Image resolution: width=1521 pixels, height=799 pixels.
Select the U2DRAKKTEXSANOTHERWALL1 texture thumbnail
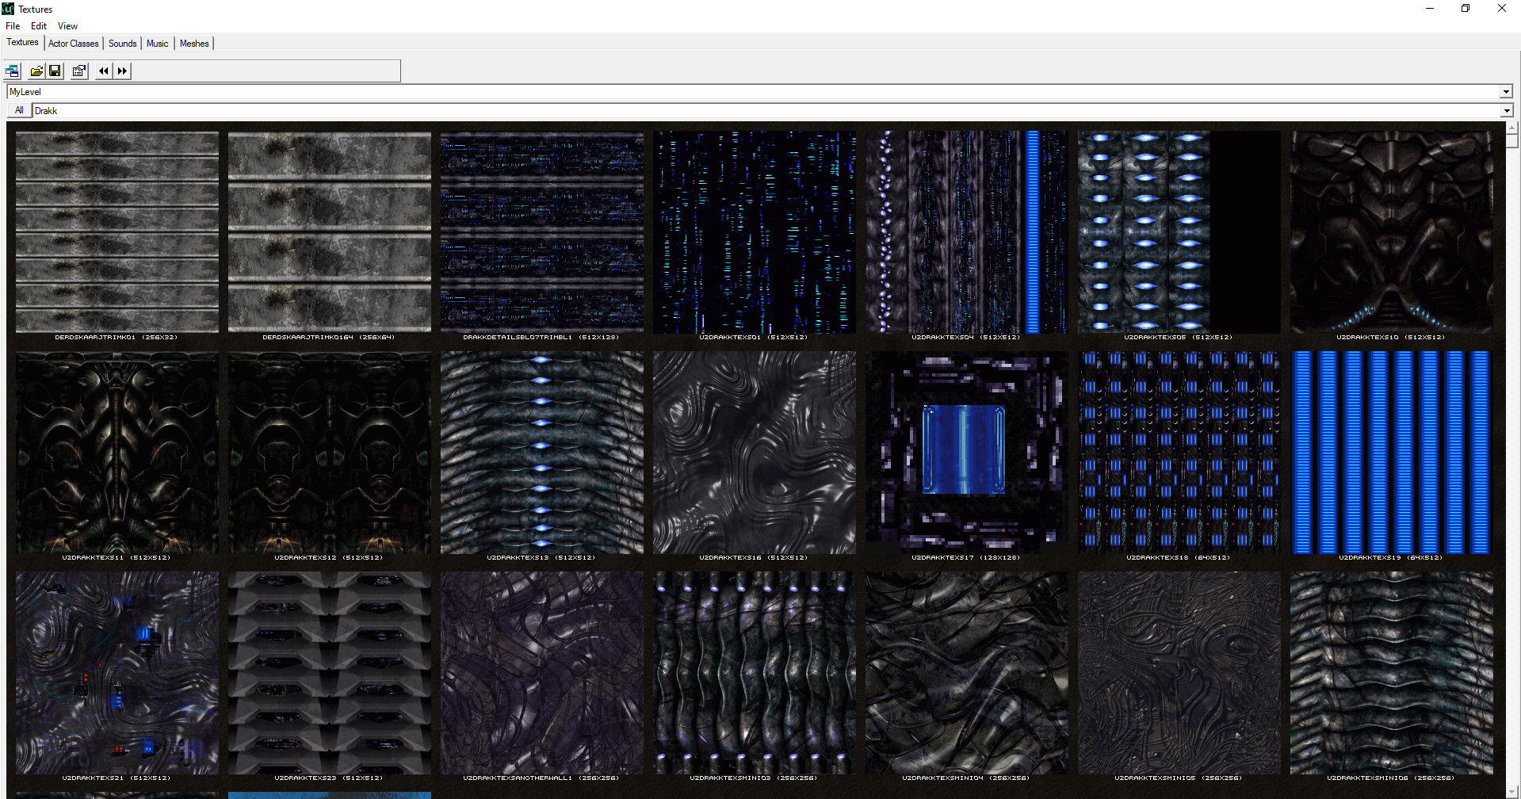(542, 673)
